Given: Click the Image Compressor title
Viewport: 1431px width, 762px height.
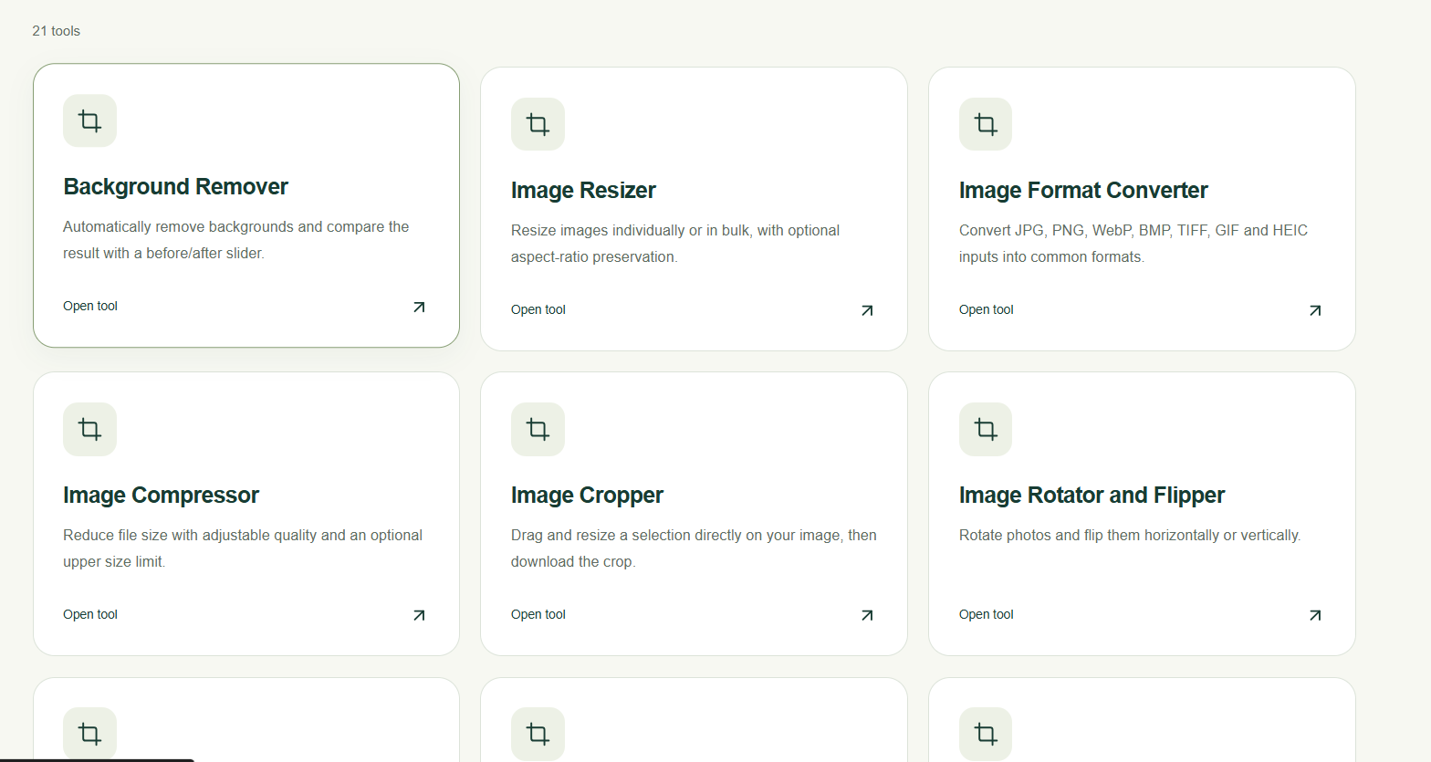Looking at the screenshot, I should coord(161,496).
